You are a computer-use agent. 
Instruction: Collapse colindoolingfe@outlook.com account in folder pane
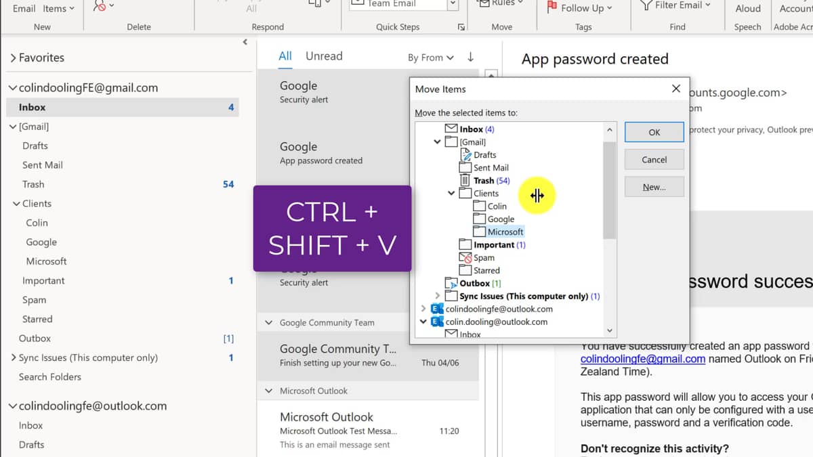tap(13, 406)
